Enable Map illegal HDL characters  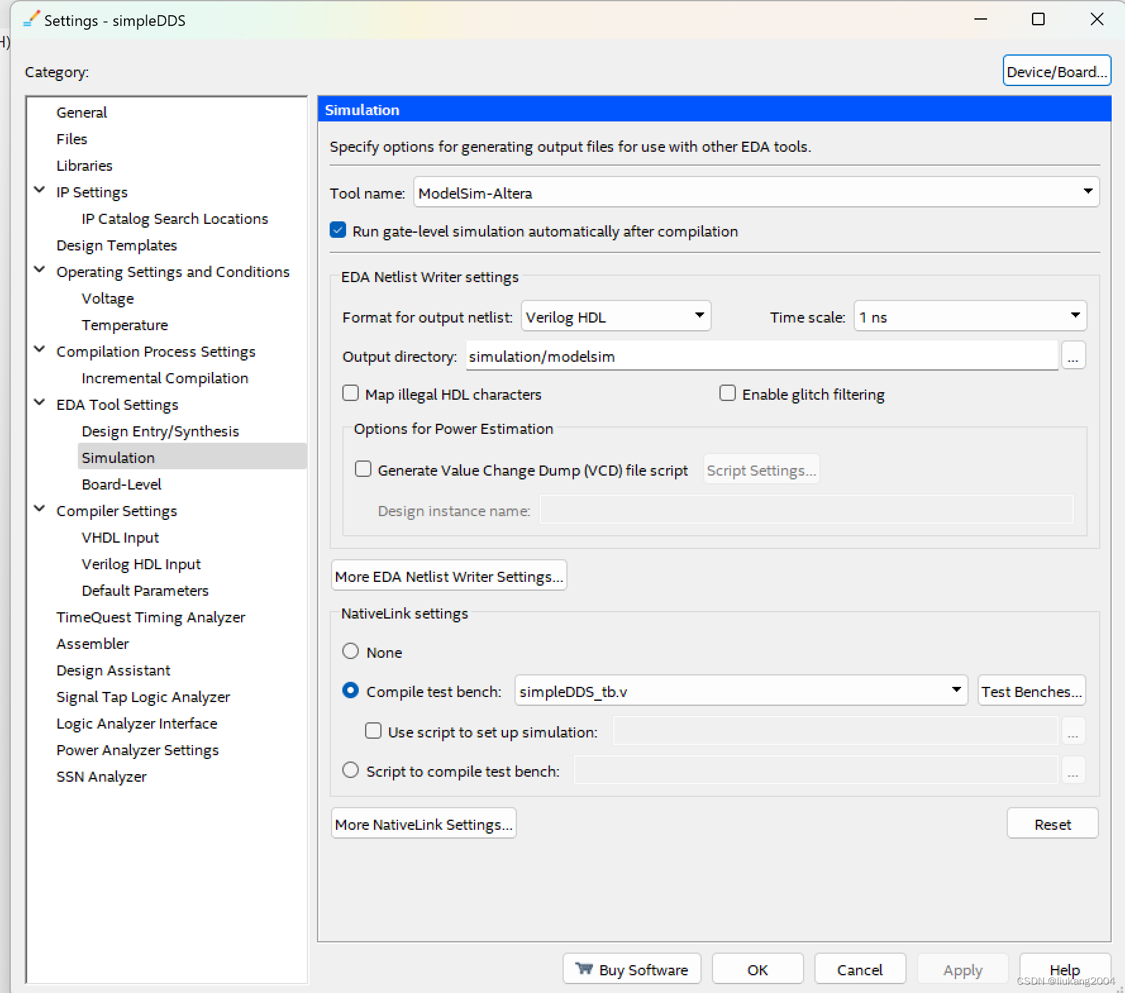[x=351, y=393]
